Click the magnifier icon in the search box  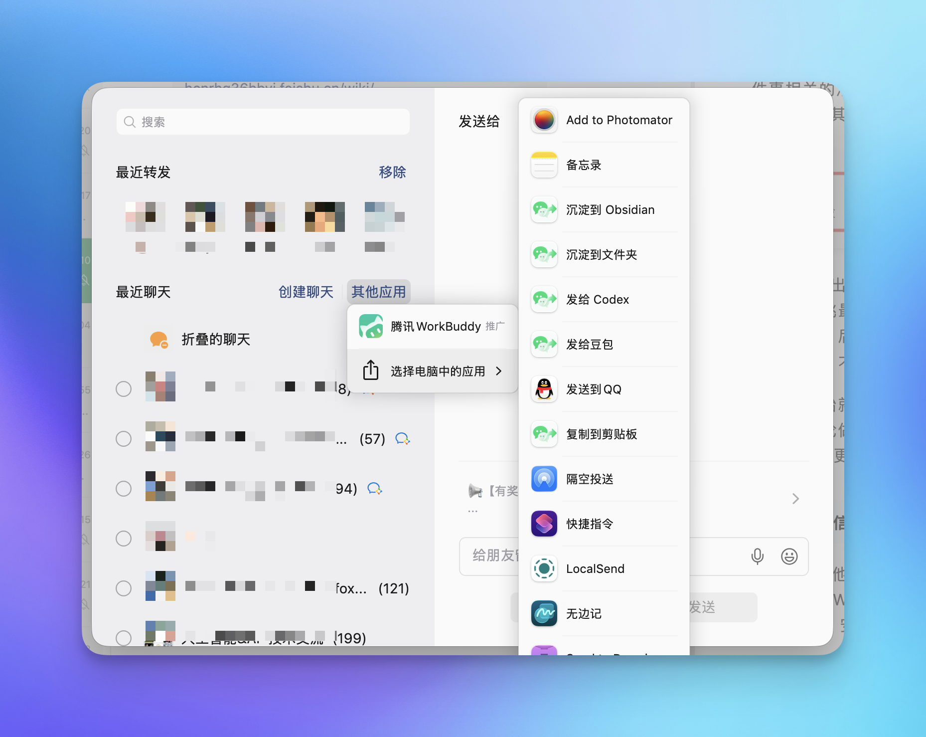(130, 122)
